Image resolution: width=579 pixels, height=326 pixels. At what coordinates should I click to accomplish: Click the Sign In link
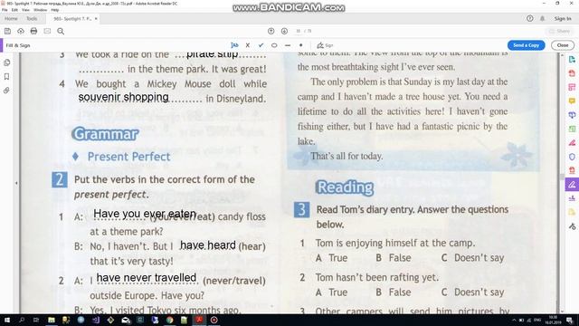point(563,18)
